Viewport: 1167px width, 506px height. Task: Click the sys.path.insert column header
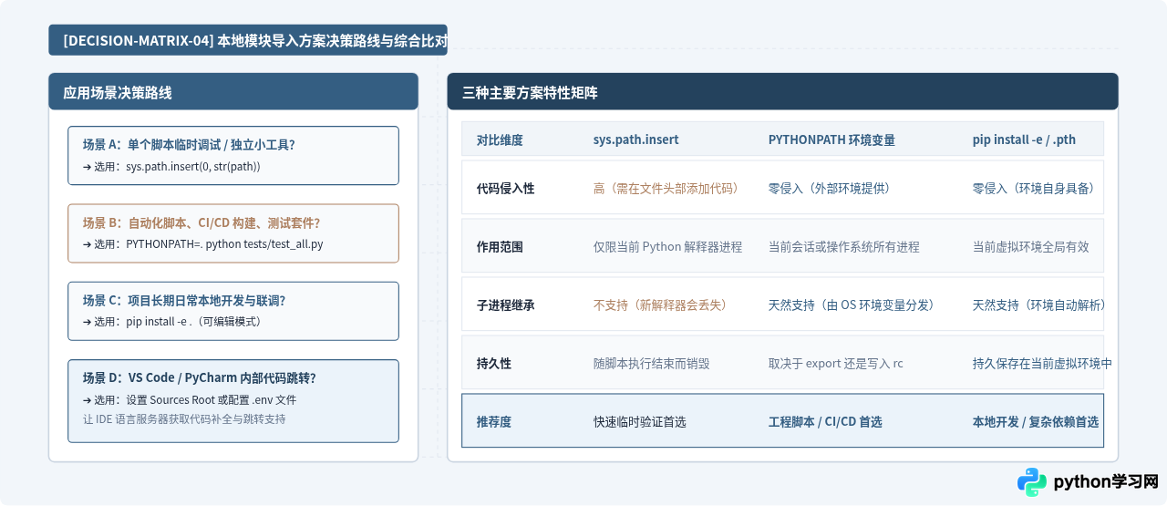pos(635,140)
